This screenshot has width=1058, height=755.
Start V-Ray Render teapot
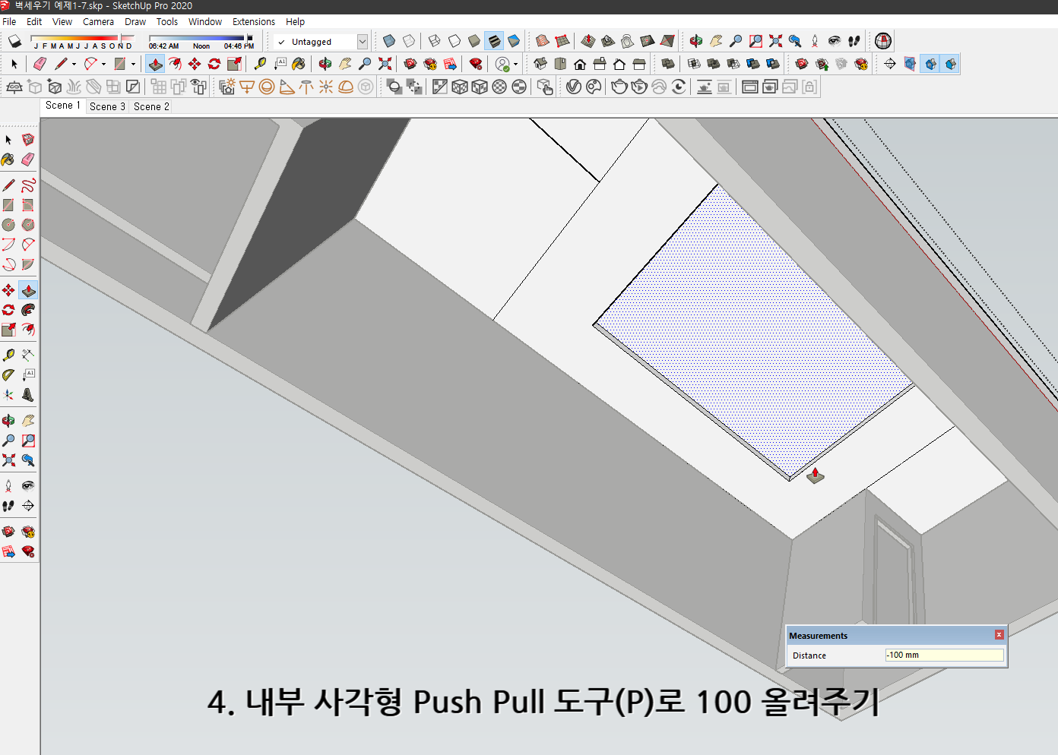[x=619, y=87]
